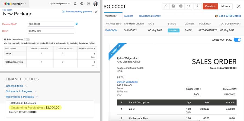Screen dimensions: 244x121
Task: Print the sales order
Action: click(181, 6)
